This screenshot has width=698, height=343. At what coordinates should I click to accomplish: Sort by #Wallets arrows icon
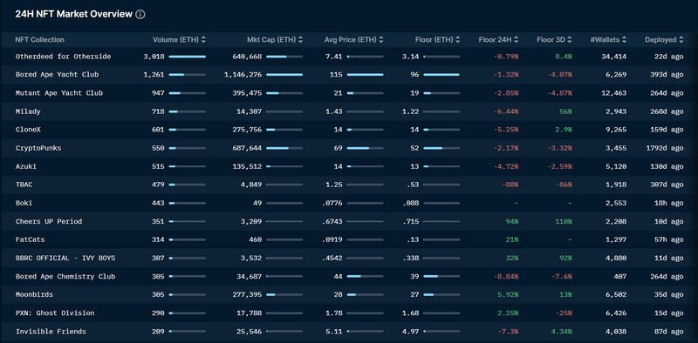click(624, 39)
